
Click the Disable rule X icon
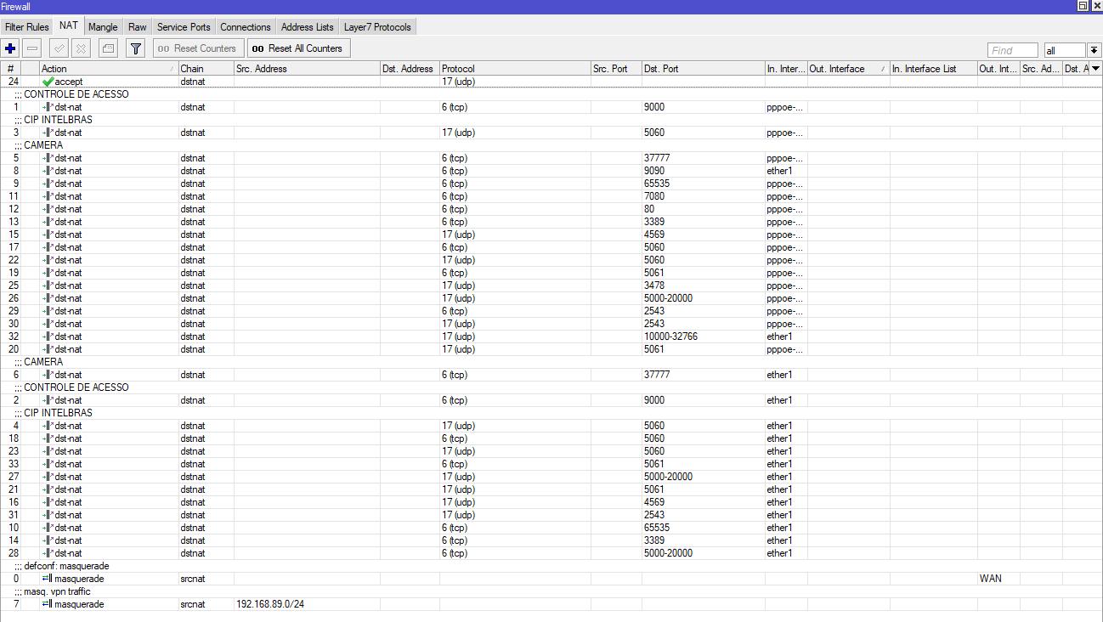pos(81,48)
